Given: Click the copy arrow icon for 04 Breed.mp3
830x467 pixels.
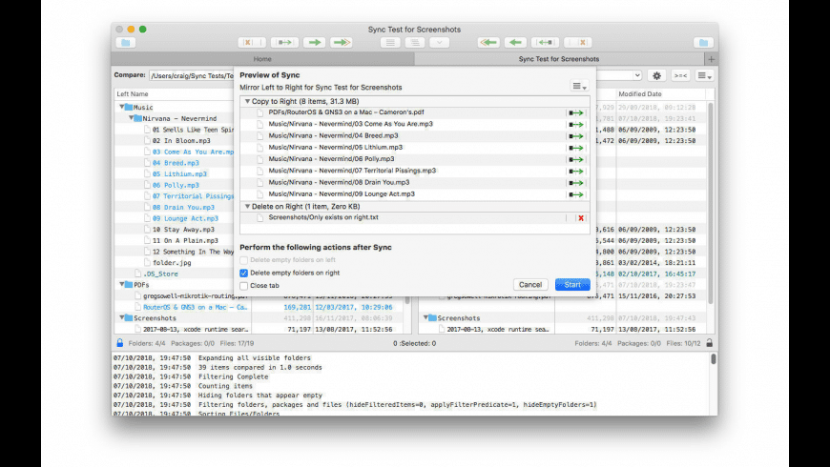Looking at the screenshot, I should point(575,136).
